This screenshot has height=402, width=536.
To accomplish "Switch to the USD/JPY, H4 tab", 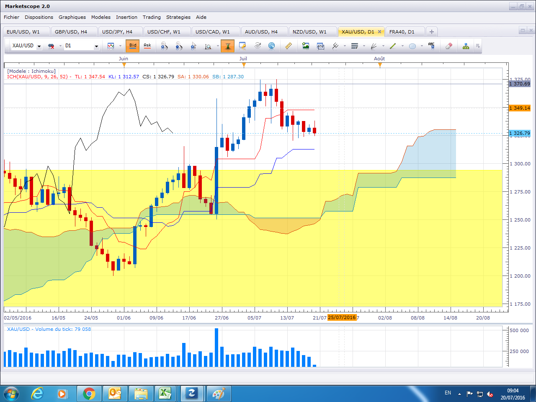I will tap(121, 32).
